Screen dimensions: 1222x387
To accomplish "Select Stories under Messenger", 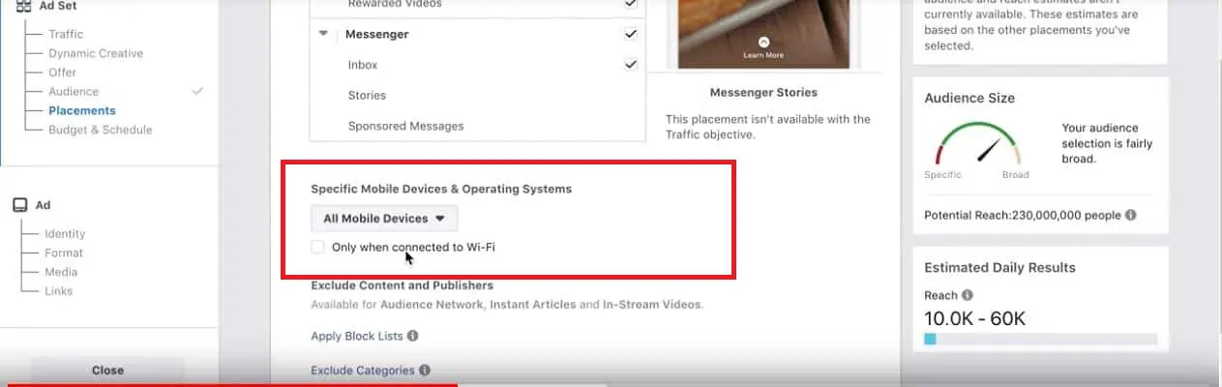I will pyautogui.click(x=367, y=95).
